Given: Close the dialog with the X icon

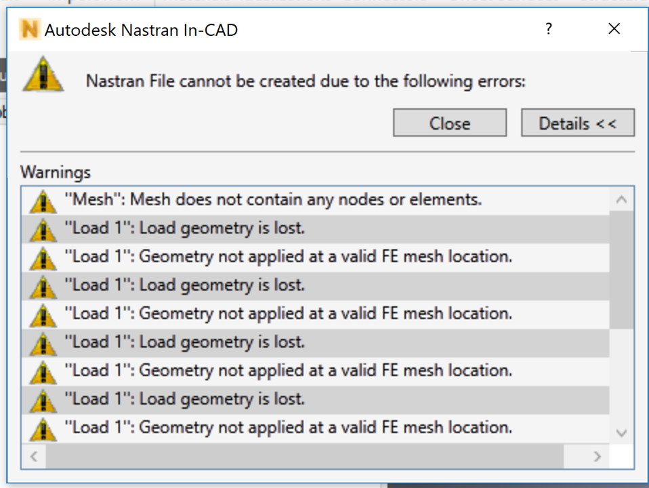Looking at the screenshot, I should [614, 29].
